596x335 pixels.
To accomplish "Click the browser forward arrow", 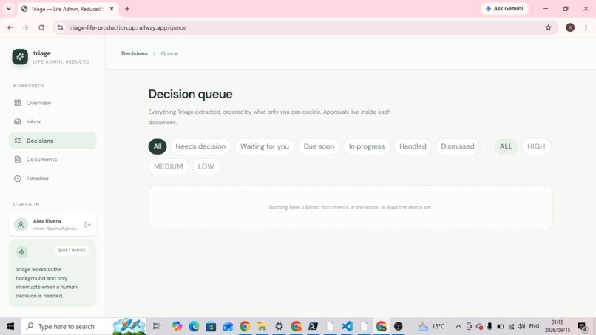I will tap(25, 27).
